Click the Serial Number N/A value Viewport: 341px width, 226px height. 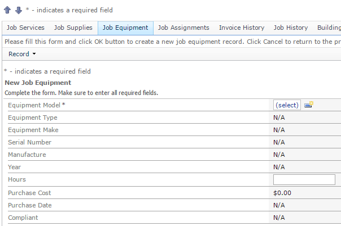click(279, 142)
